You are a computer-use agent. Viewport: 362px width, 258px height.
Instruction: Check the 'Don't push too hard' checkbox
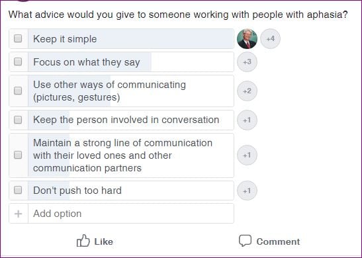tap(18, 190)
